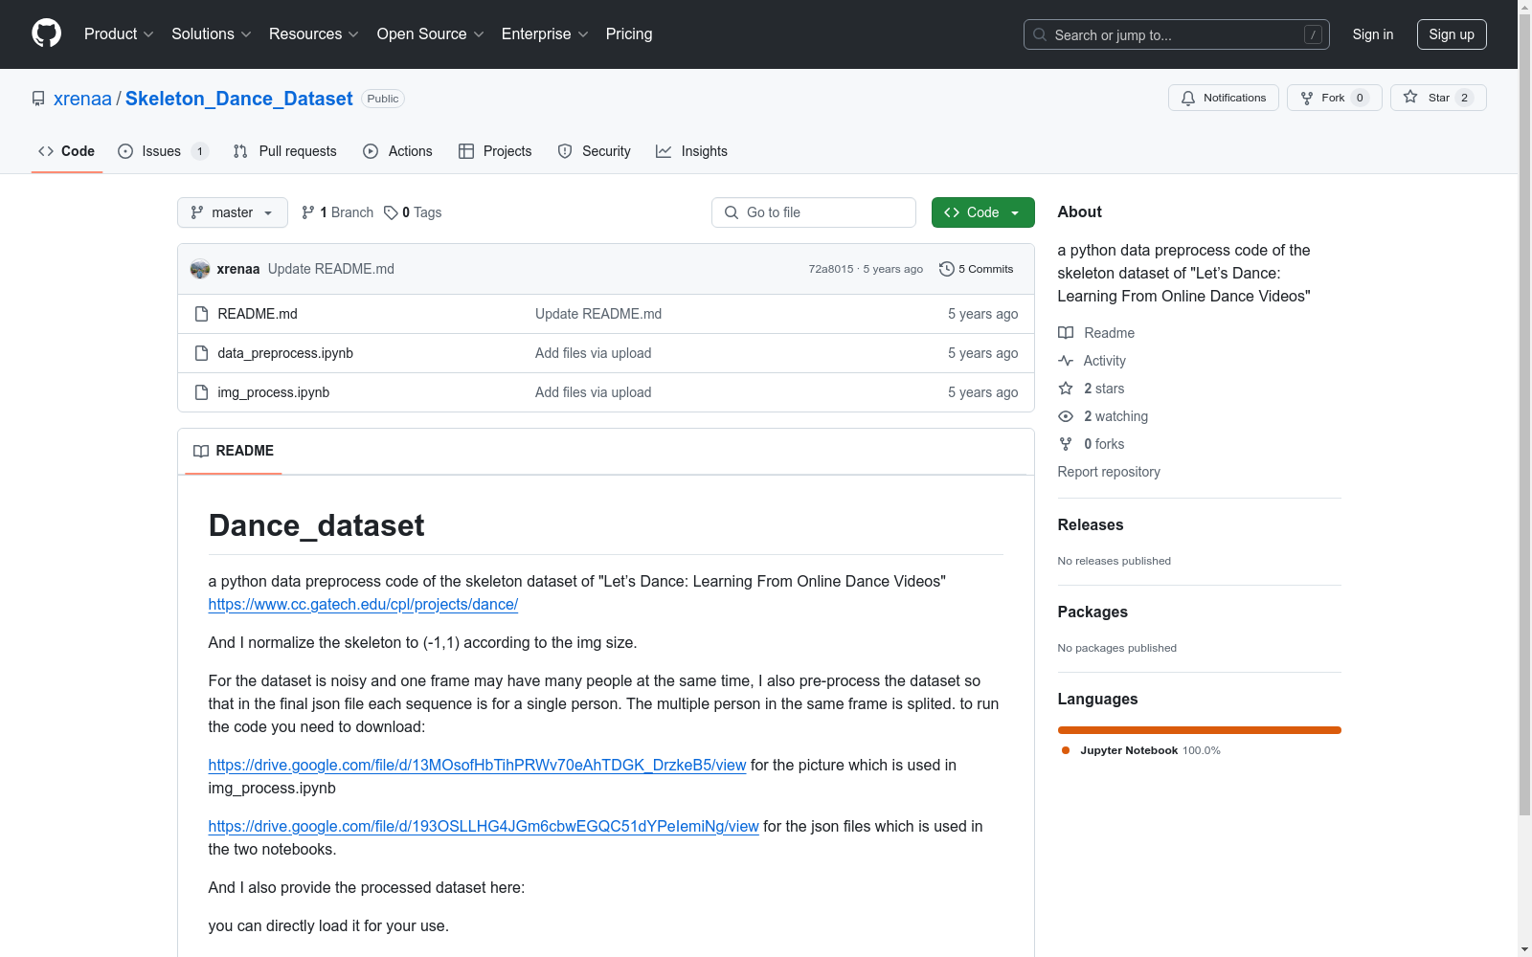The width and height of the screenshot is (1532, 957).
Task: View the 1 Branch link
Action: pos(337,212)
